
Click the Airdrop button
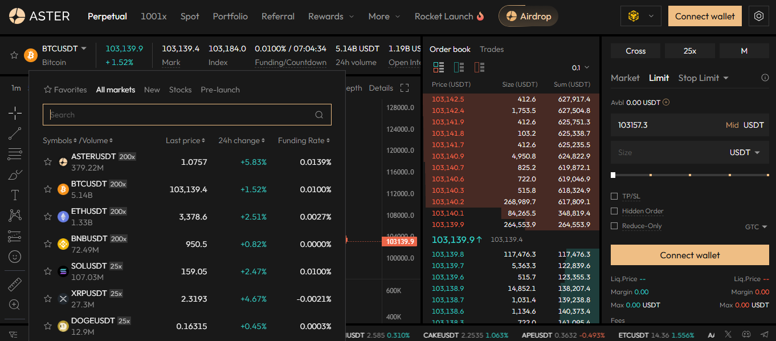(x=528, y=17)
